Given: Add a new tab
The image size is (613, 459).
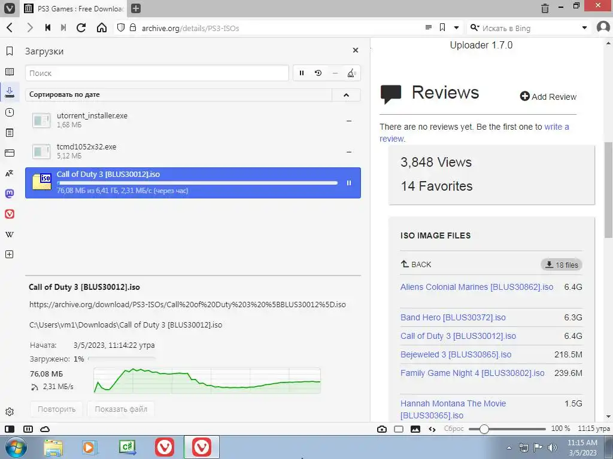Looking at the screenshot, I should [136, 8].
